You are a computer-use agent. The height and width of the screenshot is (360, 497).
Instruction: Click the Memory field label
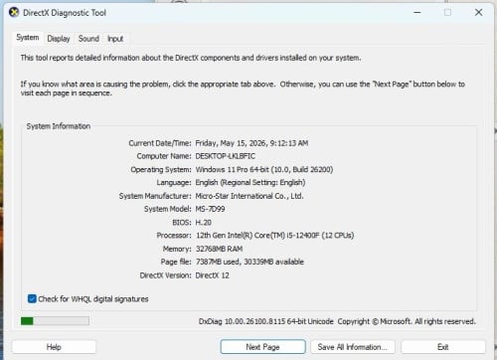coord(177,249)
